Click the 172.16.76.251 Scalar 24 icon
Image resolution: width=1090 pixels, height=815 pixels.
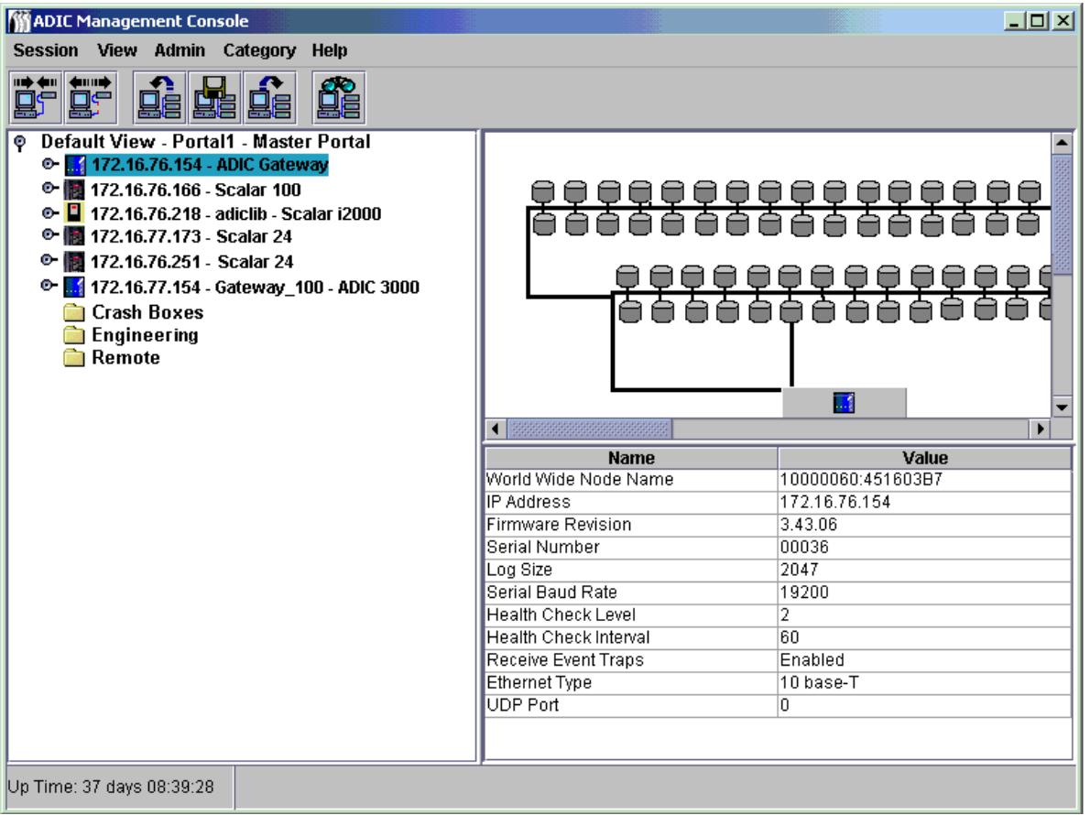pos(73,261)
